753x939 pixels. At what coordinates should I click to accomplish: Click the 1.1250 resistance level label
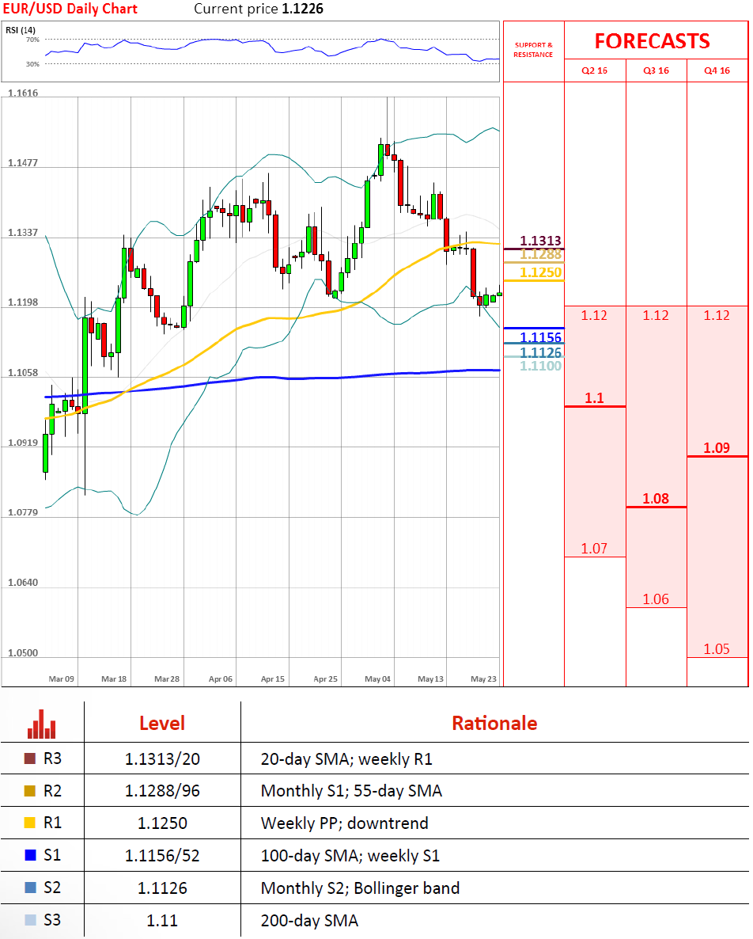click(541, 272)
